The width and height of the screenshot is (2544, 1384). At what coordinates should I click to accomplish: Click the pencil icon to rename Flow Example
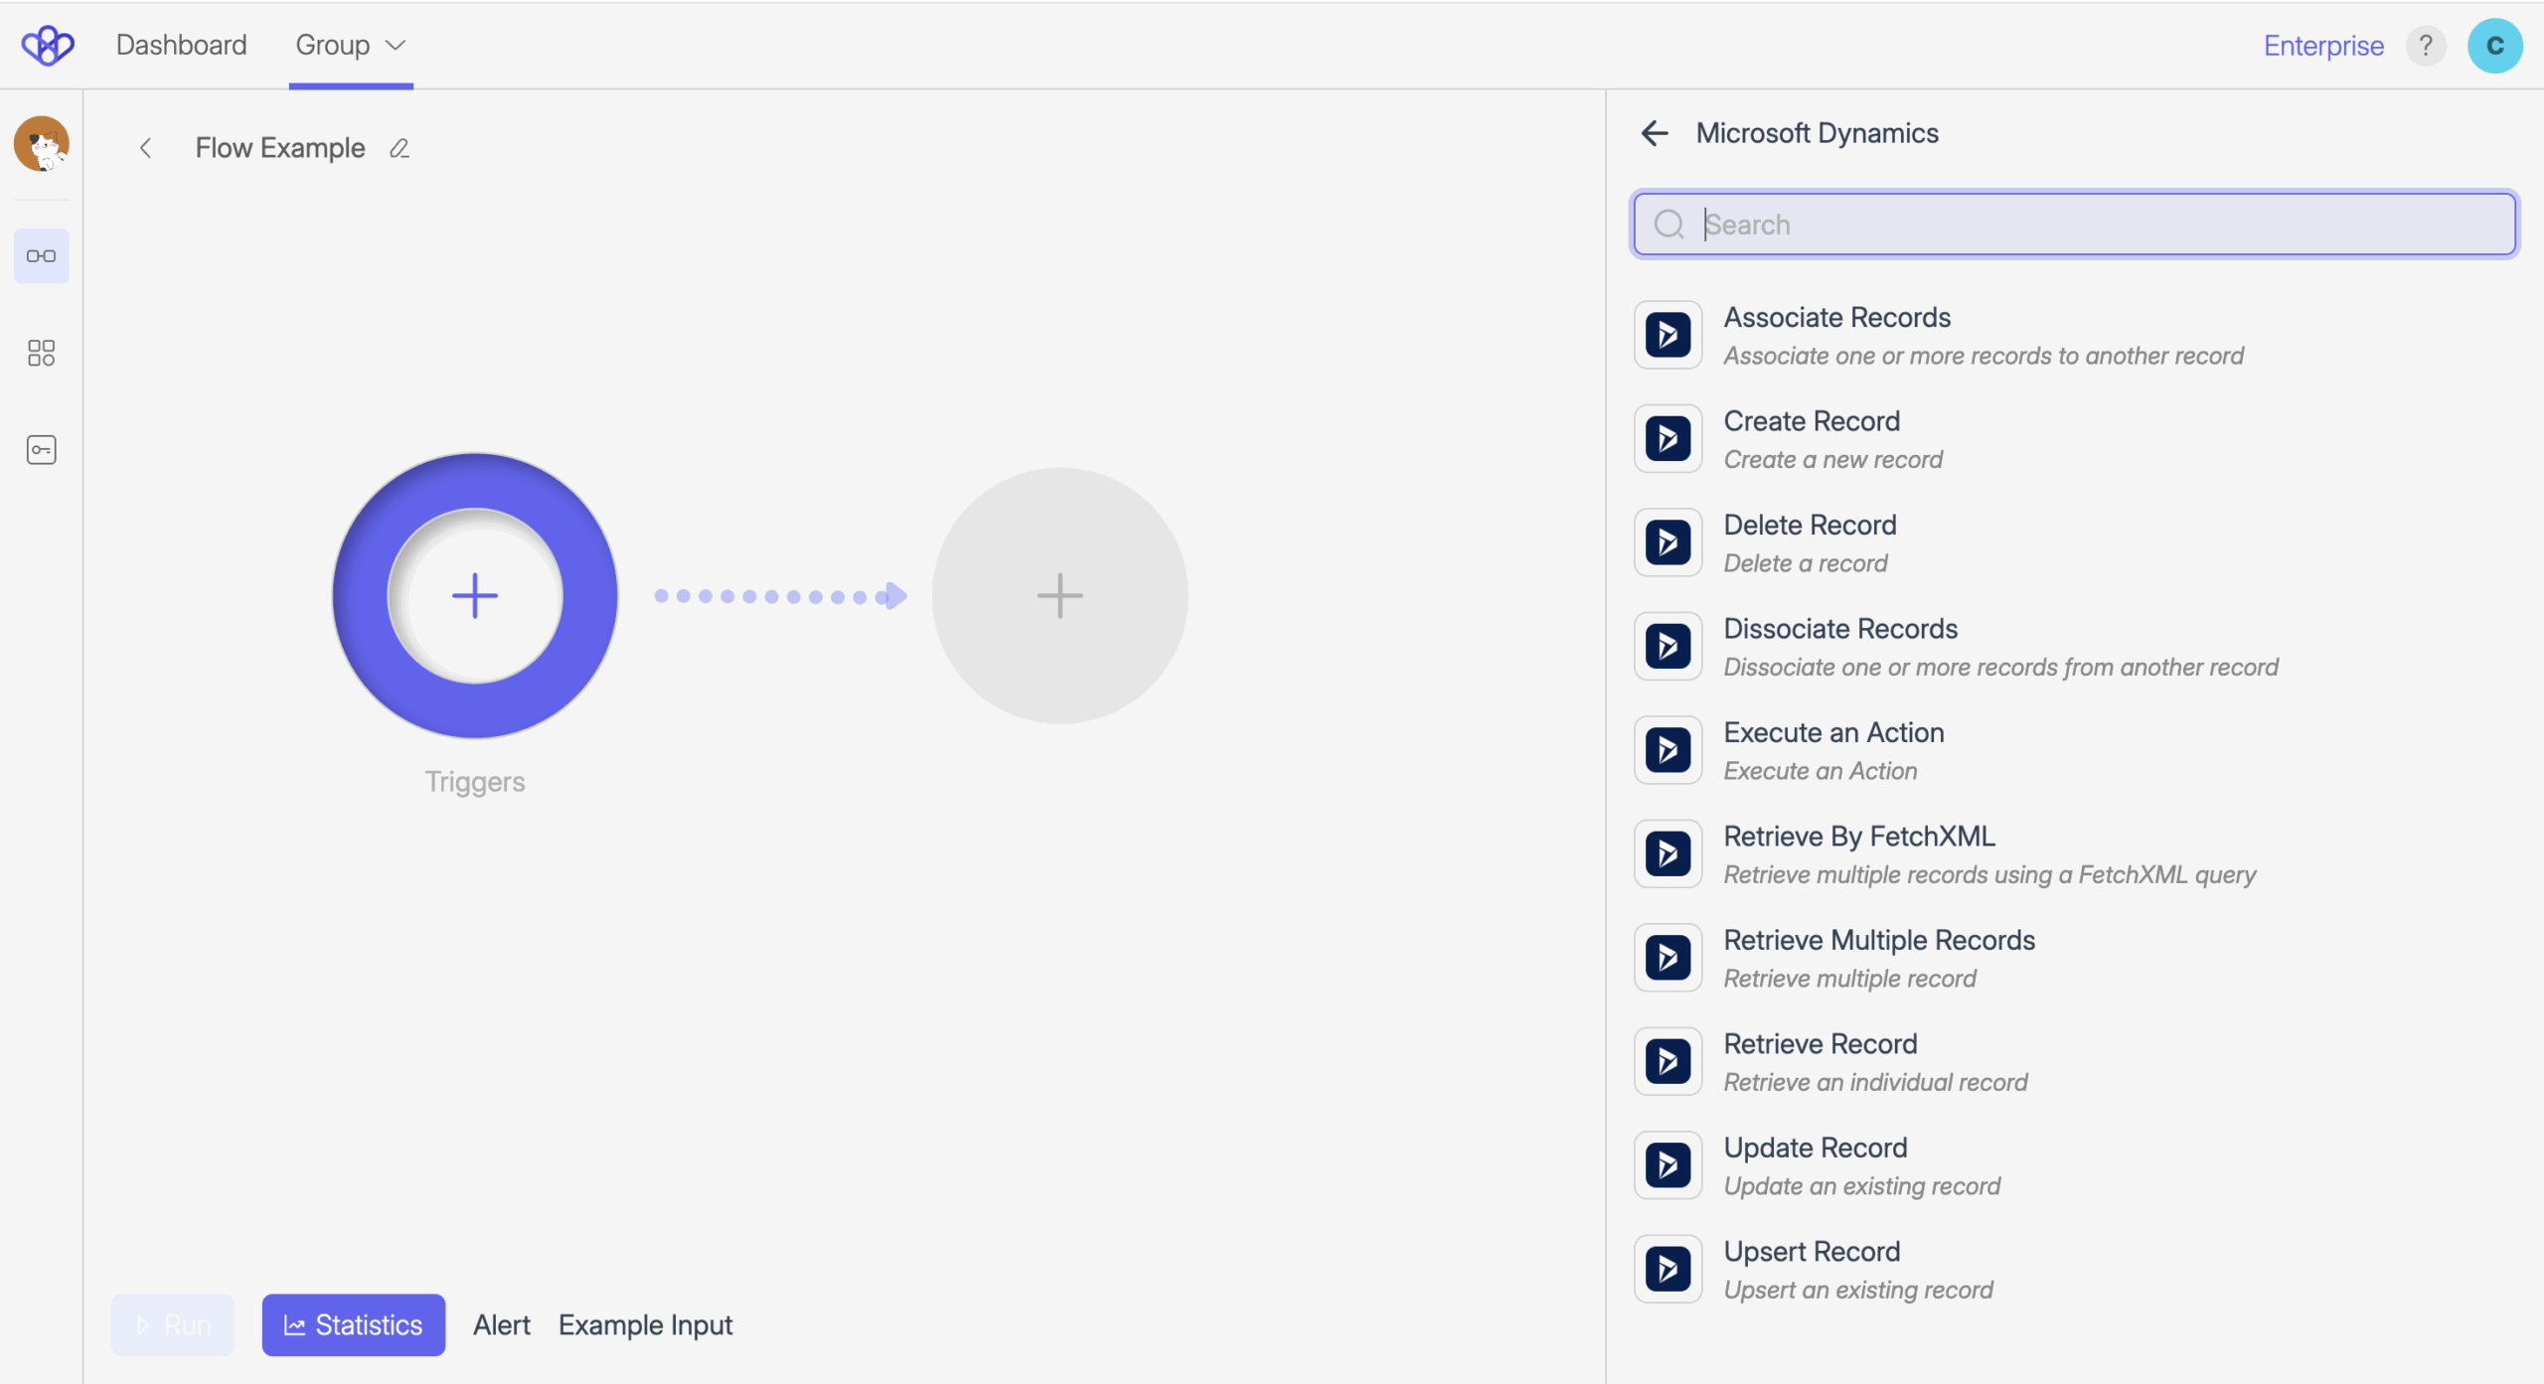[399, 148]
